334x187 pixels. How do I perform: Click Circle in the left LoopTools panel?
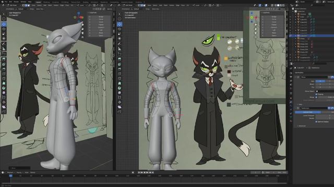coord(101,19)
